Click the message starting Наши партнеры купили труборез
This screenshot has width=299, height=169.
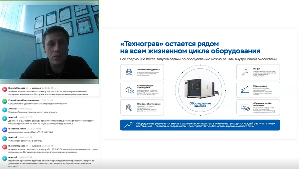pyautogui.click(x=51, y=164)
